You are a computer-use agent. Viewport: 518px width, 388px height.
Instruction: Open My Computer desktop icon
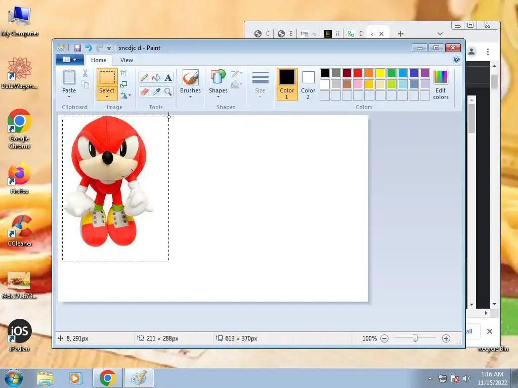click(20, 21)
